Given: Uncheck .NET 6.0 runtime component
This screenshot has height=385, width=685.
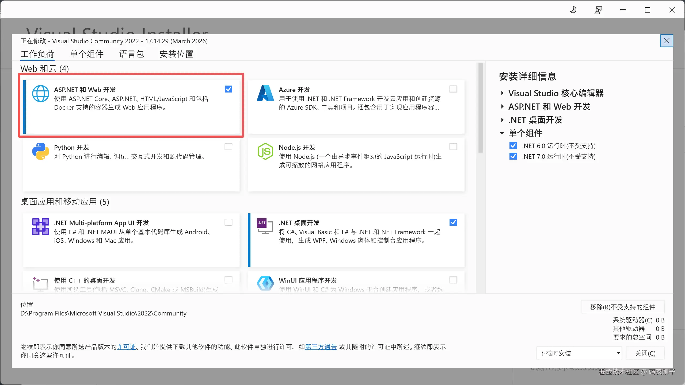Looking at the screenshot, I should coord(513,146).
